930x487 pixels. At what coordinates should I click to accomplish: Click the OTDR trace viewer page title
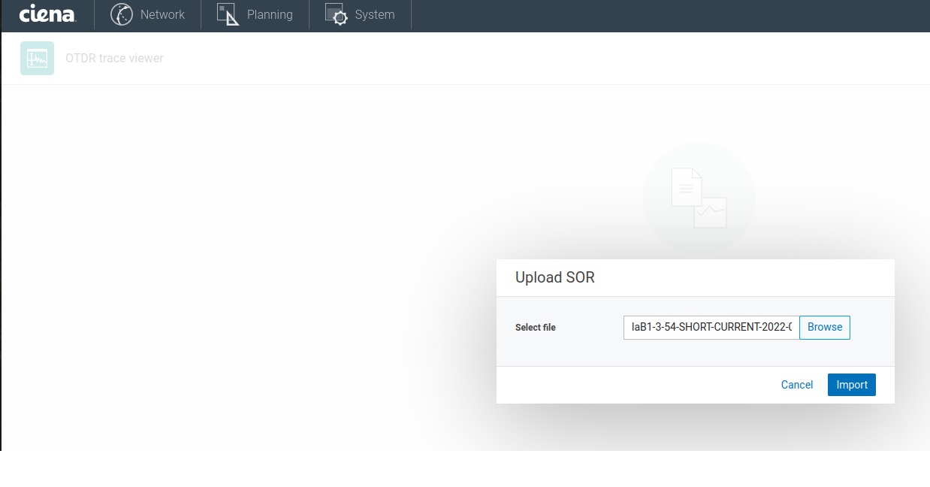click(x=114, y=59)
